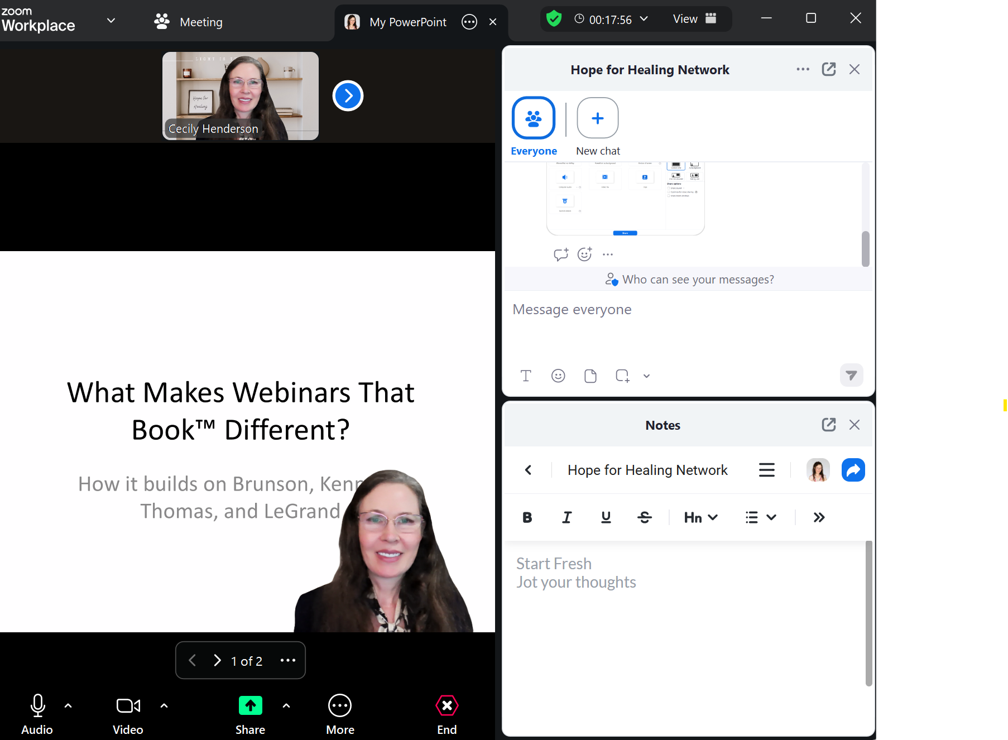The image size is (1008, 740).
Task: Click 'Jot your thoughts' note body
Action: pyautogui.click(x=576, y=582)
